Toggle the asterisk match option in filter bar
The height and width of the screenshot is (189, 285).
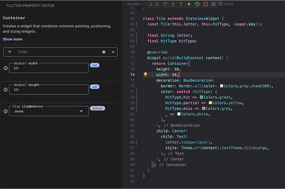coord(104,52)
